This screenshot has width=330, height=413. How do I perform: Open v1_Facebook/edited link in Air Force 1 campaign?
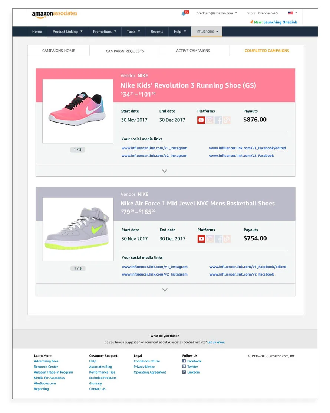click(x=248, y=267)
